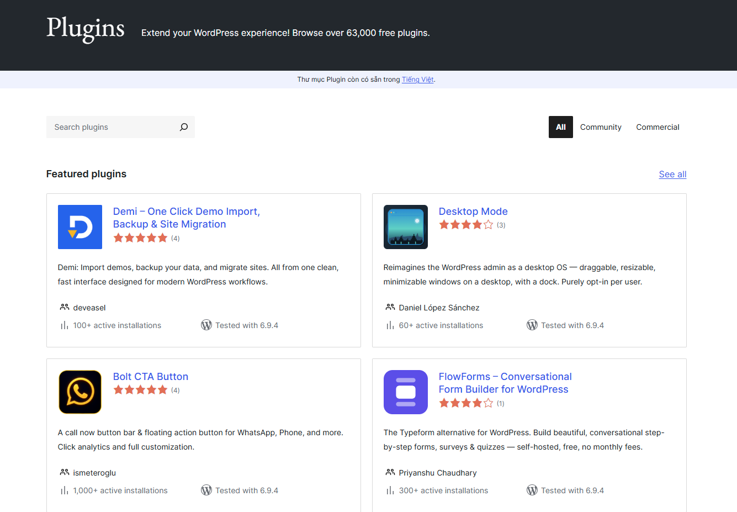Click the Featured plugins heading
This screenshot has width=737, height=512.
tap(86, 174)
